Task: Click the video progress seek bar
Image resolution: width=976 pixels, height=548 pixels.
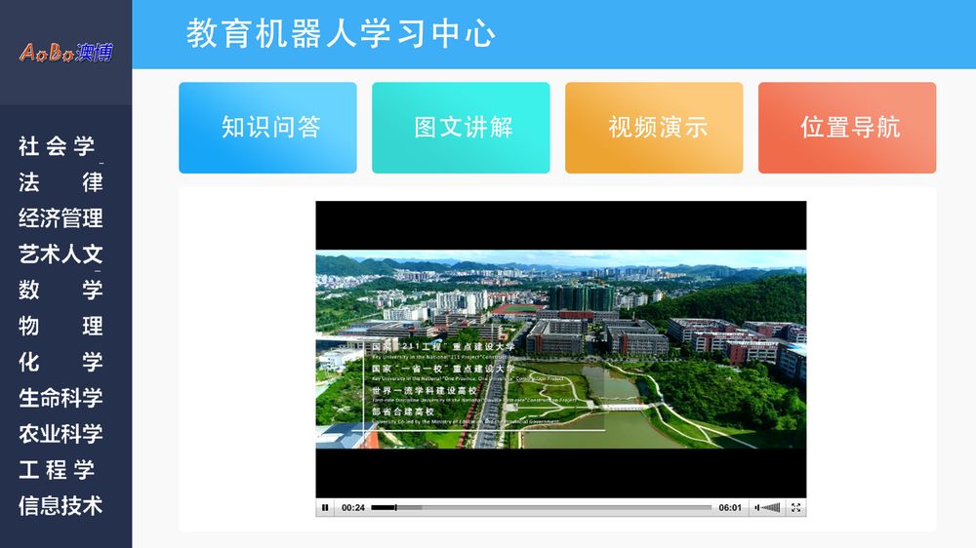Action: 541,508
